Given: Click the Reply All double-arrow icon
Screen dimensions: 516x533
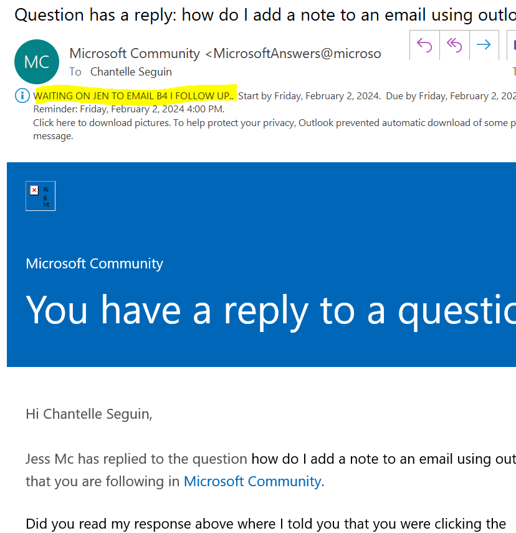Looking at the screenshot, I should [454, 45].
